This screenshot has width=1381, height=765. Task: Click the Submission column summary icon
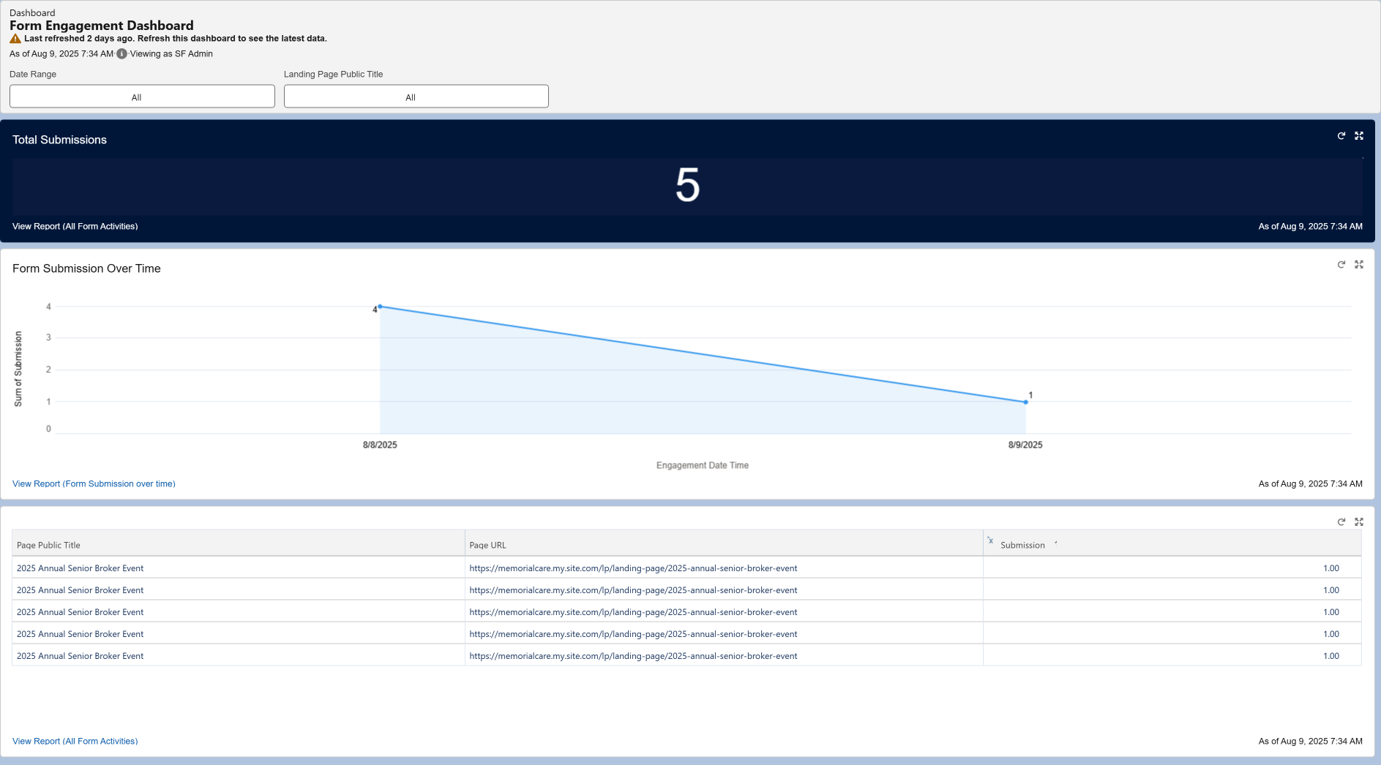(990, 540)
